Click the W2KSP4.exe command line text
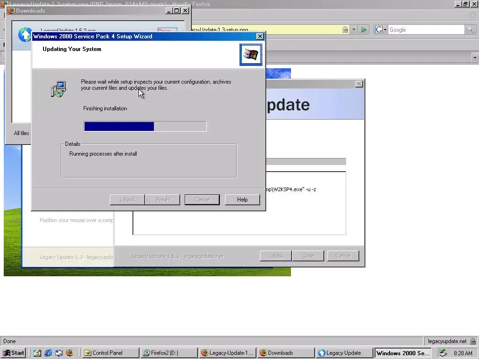Viewport: 479px width, 359px height. (291, 189)
